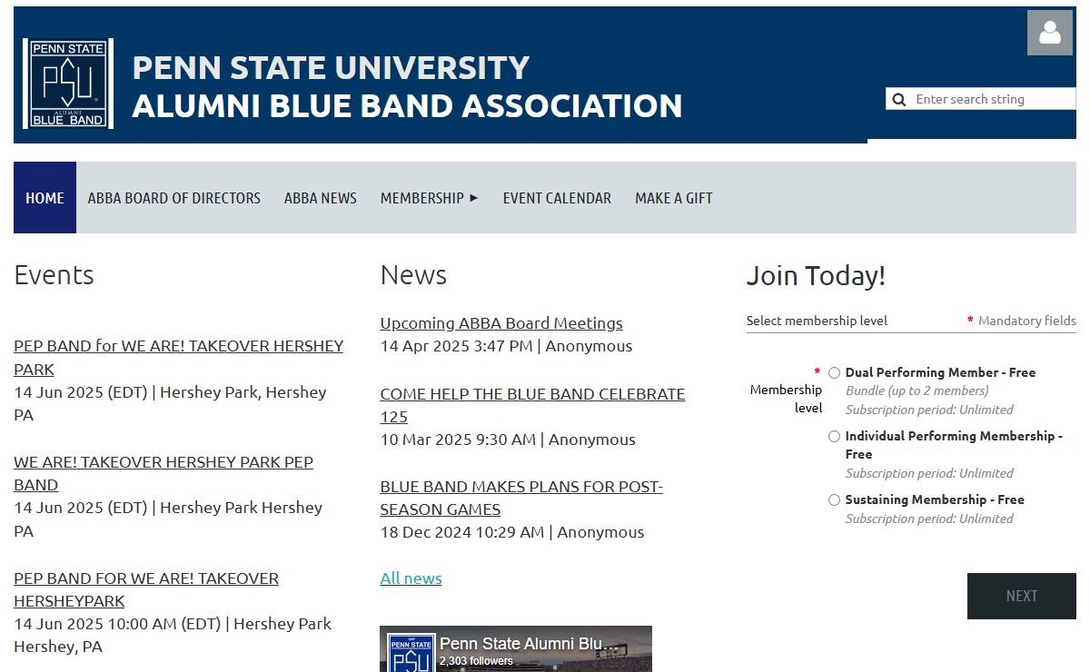
Task: Select Individual Performing Membership radio button
Action: click(834, 436)
